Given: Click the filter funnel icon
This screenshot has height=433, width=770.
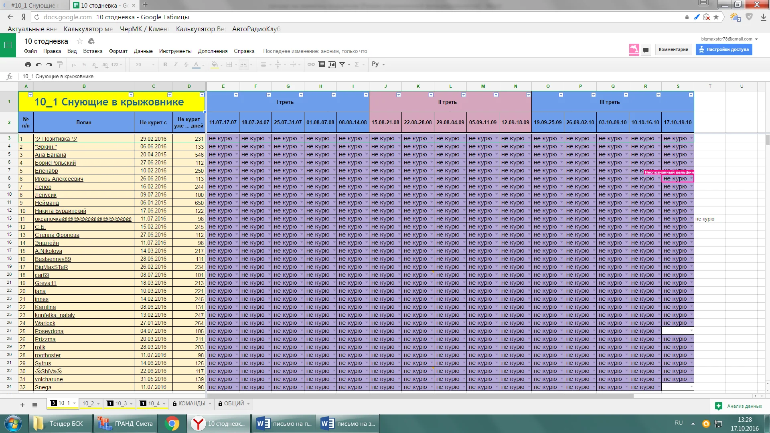Looking at the screenshot, I should (x=342, y=64).
